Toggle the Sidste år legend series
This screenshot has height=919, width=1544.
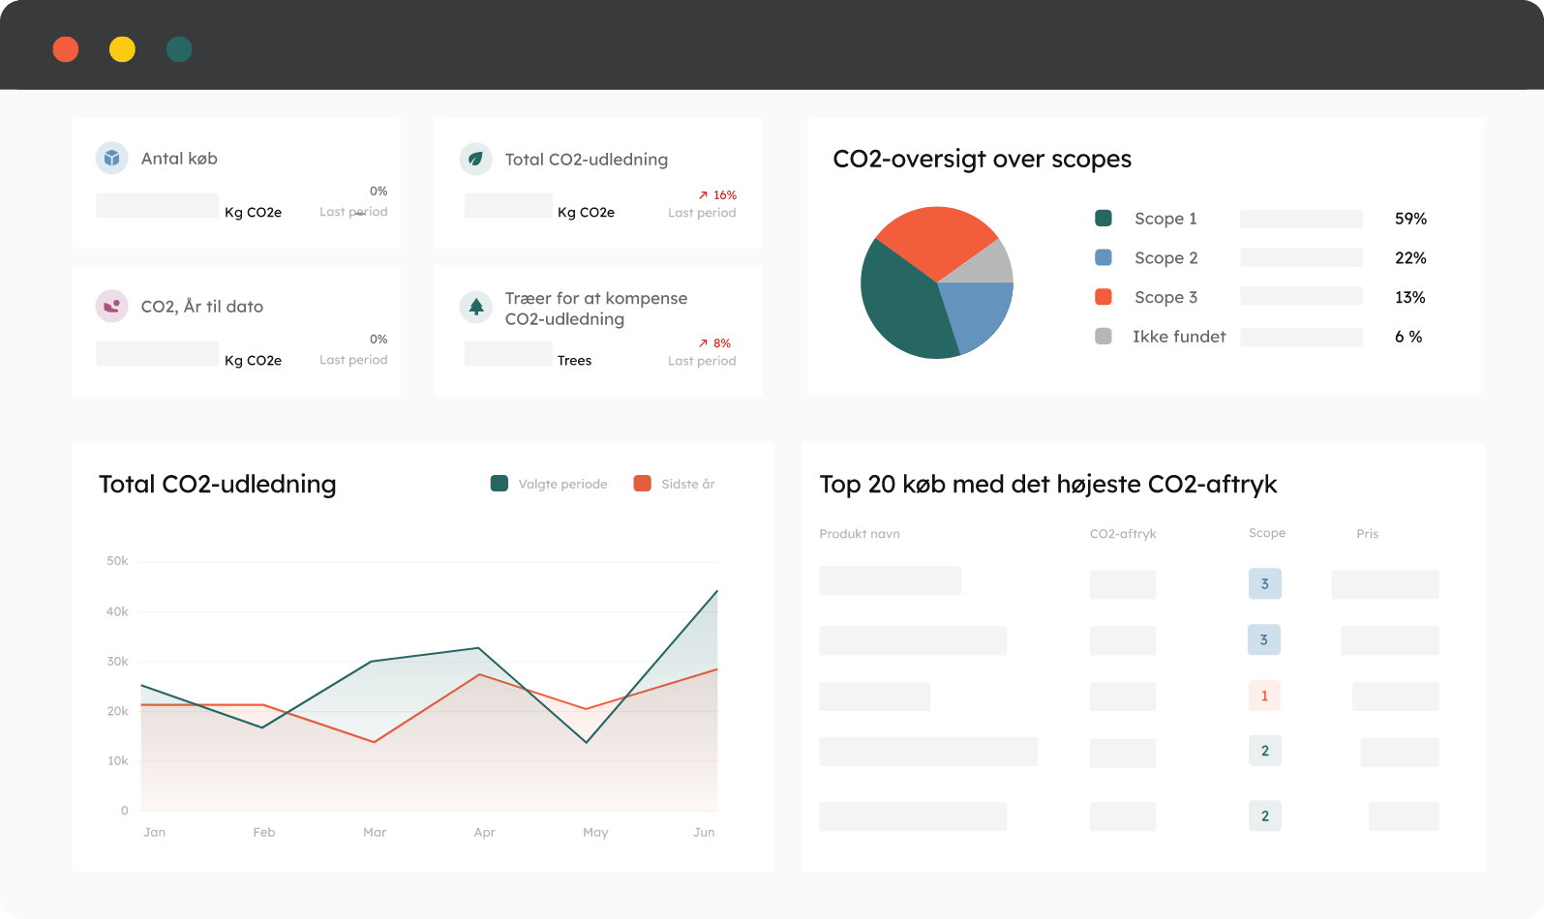[675, 484]
